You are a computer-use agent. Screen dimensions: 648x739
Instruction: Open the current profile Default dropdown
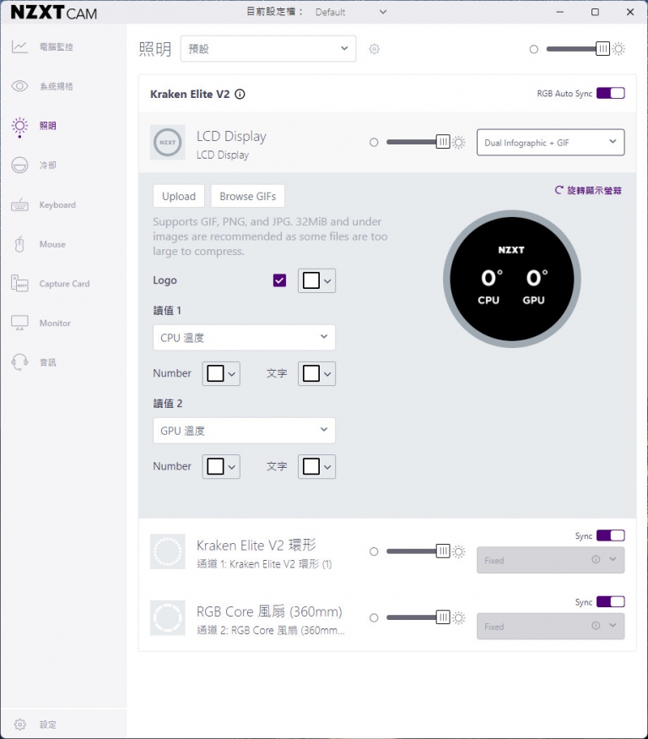tap(350, 13)
